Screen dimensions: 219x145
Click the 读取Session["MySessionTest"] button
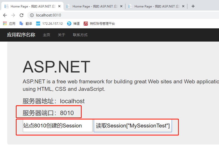click(133, 126)
